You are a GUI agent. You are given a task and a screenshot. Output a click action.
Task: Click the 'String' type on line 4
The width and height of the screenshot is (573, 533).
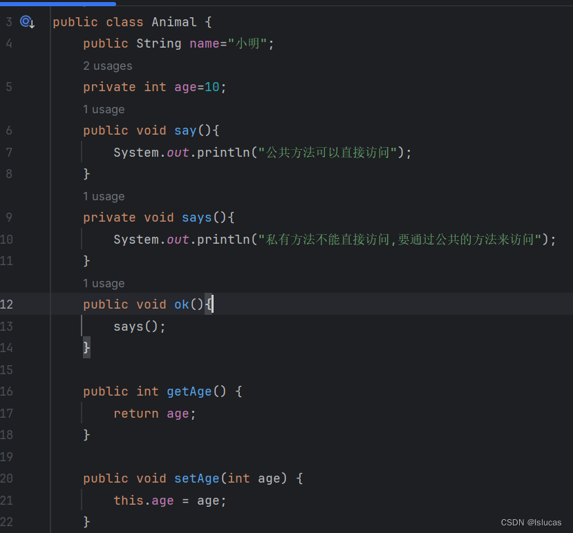158,43
